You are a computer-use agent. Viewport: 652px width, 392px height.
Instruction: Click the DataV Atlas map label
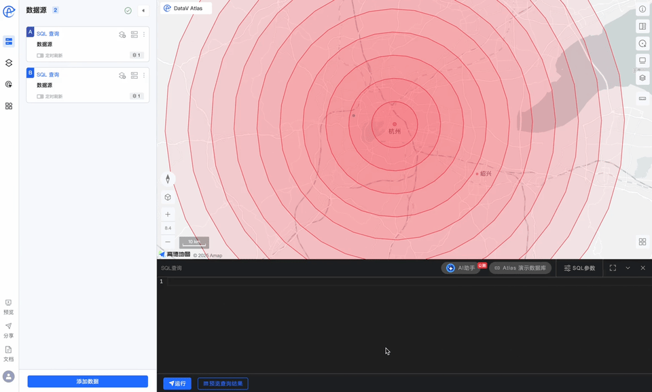186,8
